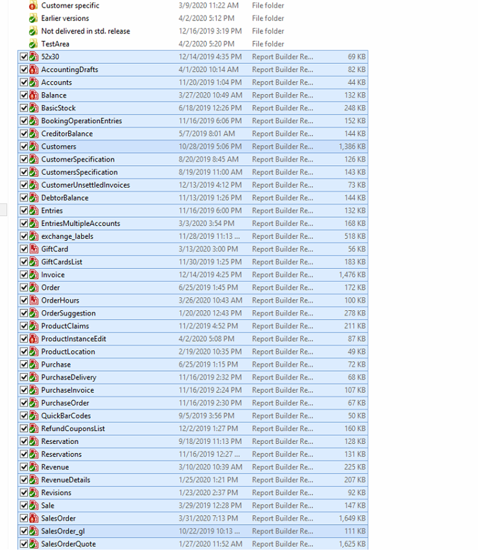Uncheck the Entries file checkbox
This screenshot has height=551, width=478.
point(24,210)
